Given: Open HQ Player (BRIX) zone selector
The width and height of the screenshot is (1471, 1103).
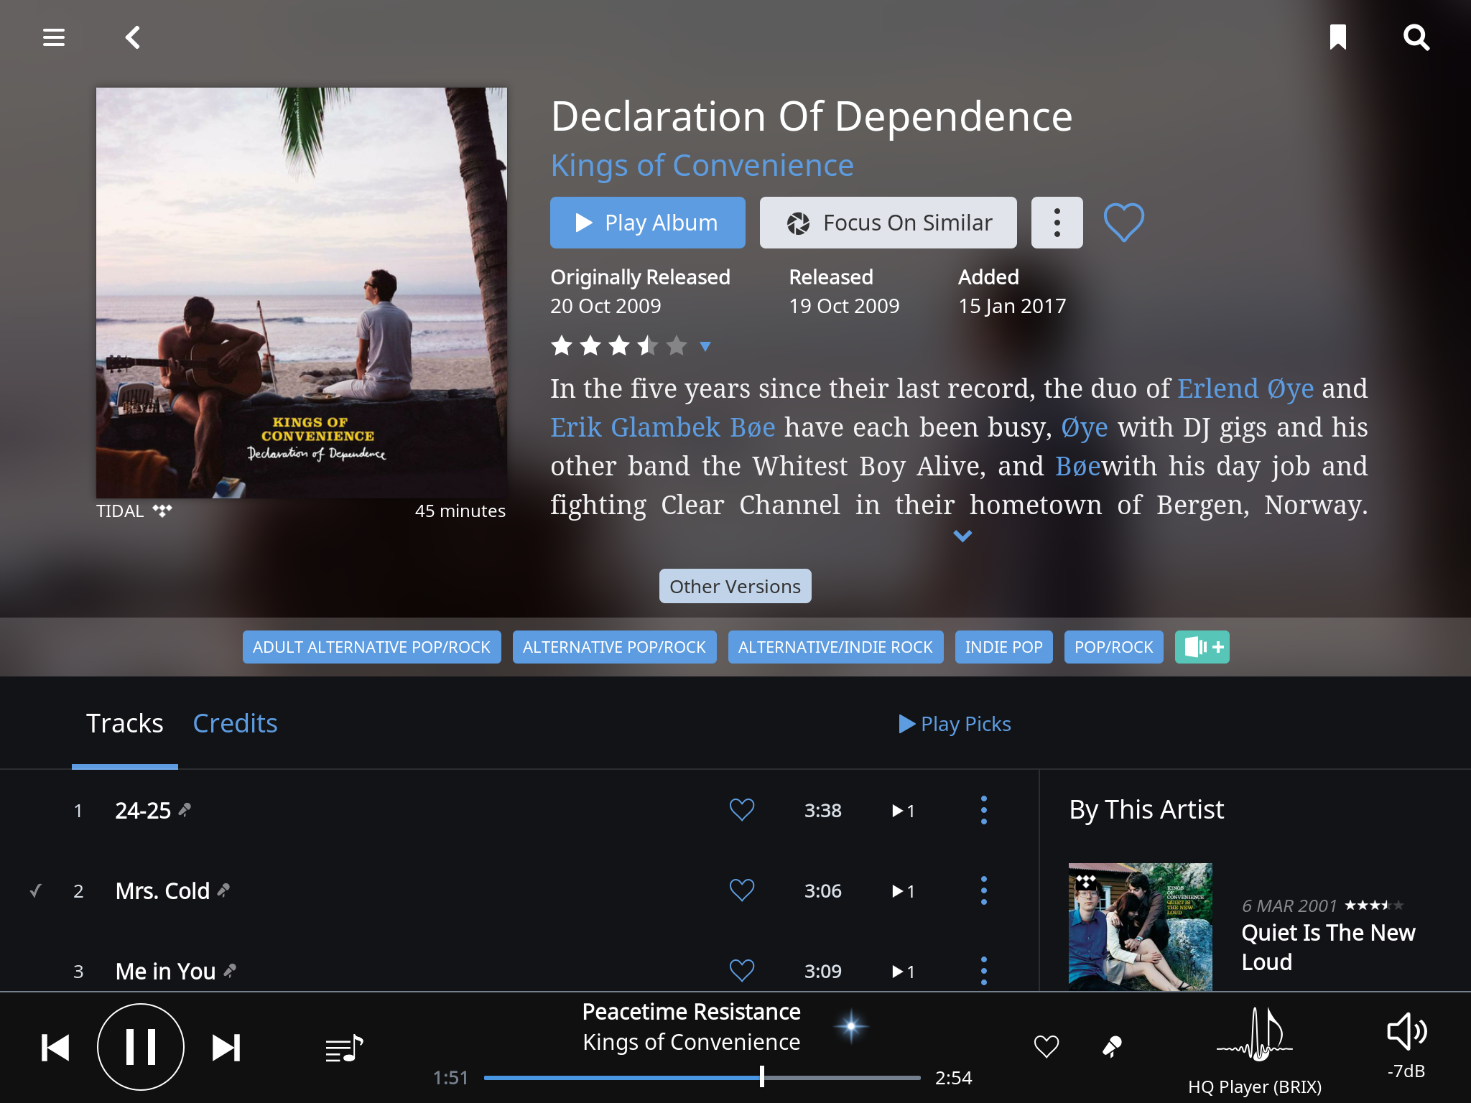Looking at the screenshot, I should (1254, 1052).
